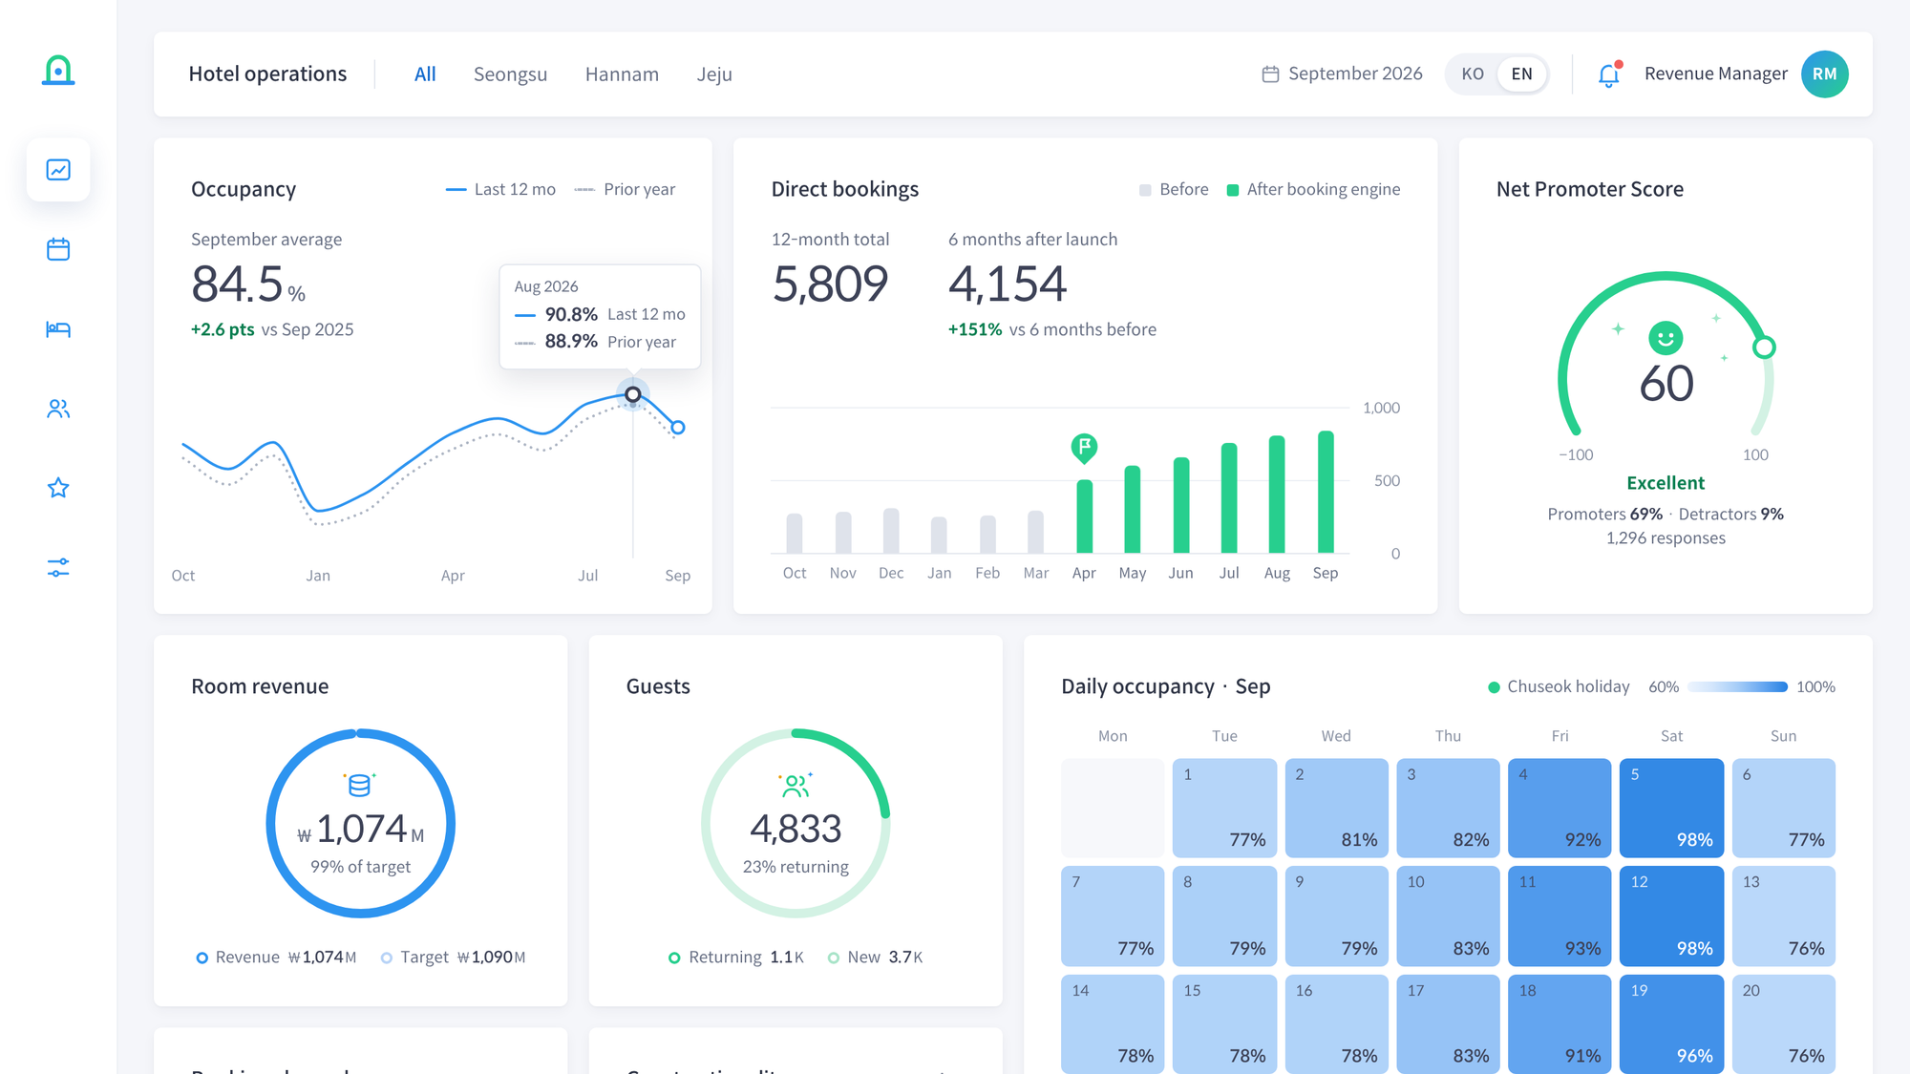
Task: Toggle the After booking engine legend
Action: point(1313,189)
